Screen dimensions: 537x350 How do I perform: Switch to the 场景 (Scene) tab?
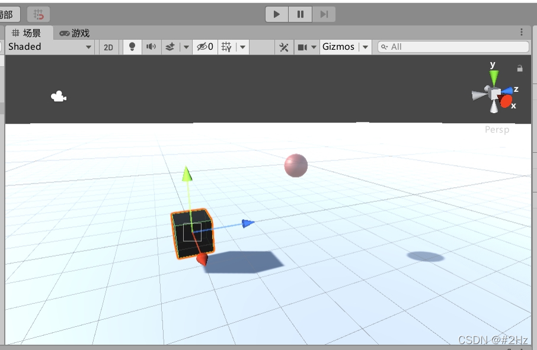pyautogui.click(x=27, y=33)
